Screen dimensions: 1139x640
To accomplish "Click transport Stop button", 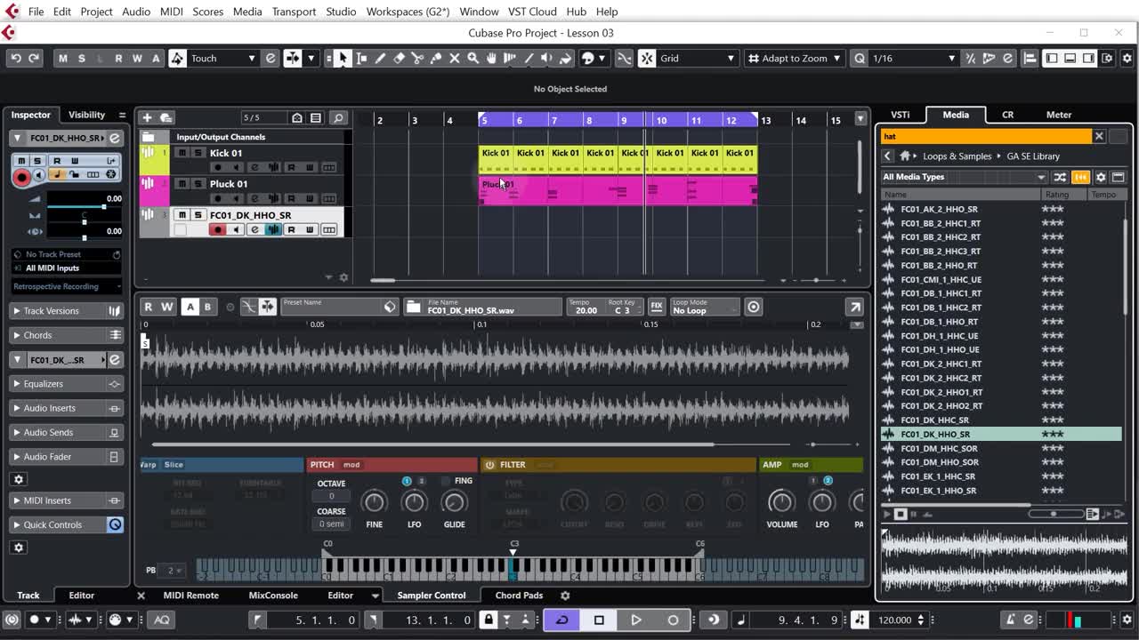I will pos(599,620).
